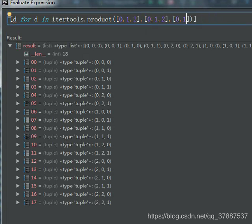252x224 pixels.
Task: Select the __len__ = 18 row
Action: 49,54
